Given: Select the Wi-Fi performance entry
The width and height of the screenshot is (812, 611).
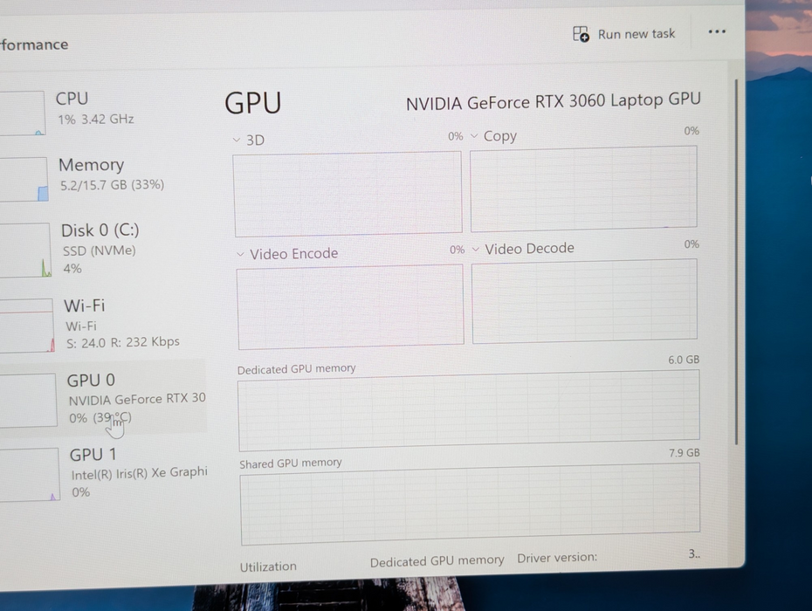Looking at the screenshot, I should pos(102,324).
